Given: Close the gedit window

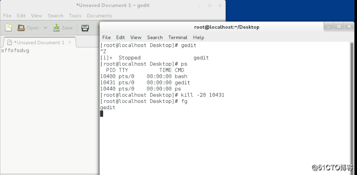Looking at the screenshot, I should coord(220,6).
